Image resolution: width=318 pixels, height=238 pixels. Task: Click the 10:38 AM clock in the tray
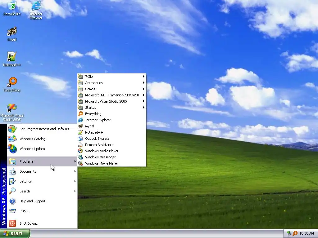(x=307, y=234)
